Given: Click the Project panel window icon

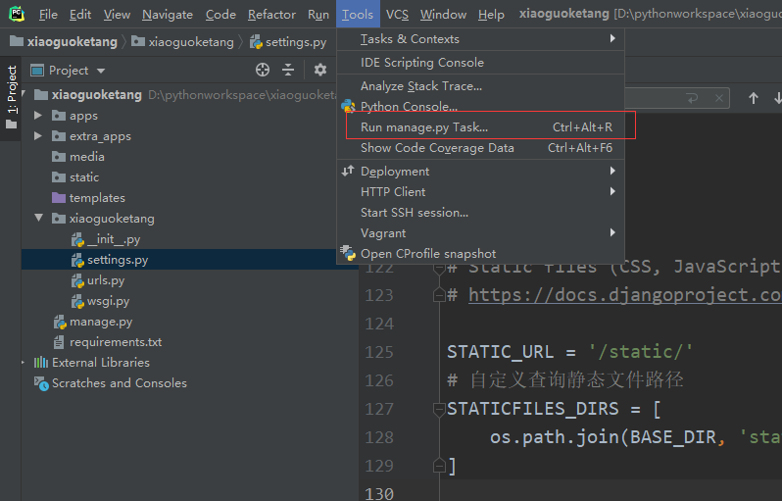Looking at the screenshot, I should [x=37, y=71].
